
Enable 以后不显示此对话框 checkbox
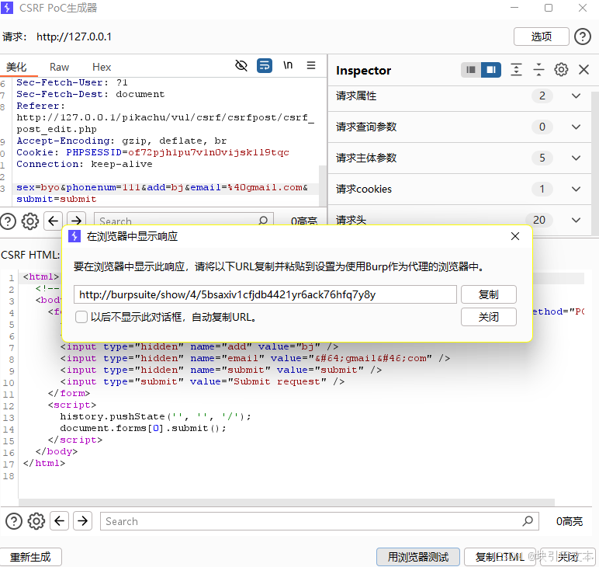click(81, 317)
